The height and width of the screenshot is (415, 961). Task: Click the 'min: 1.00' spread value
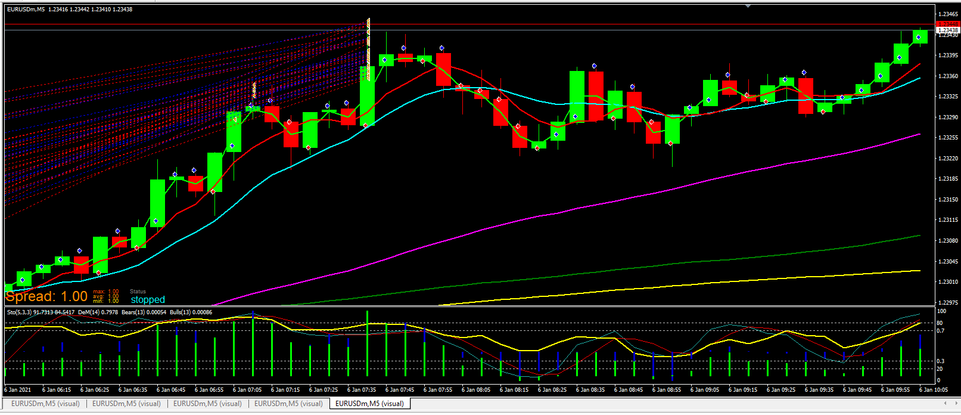106,301
